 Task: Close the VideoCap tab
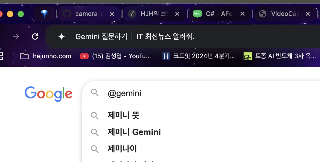pyautogui.click(x=308, y=14)
